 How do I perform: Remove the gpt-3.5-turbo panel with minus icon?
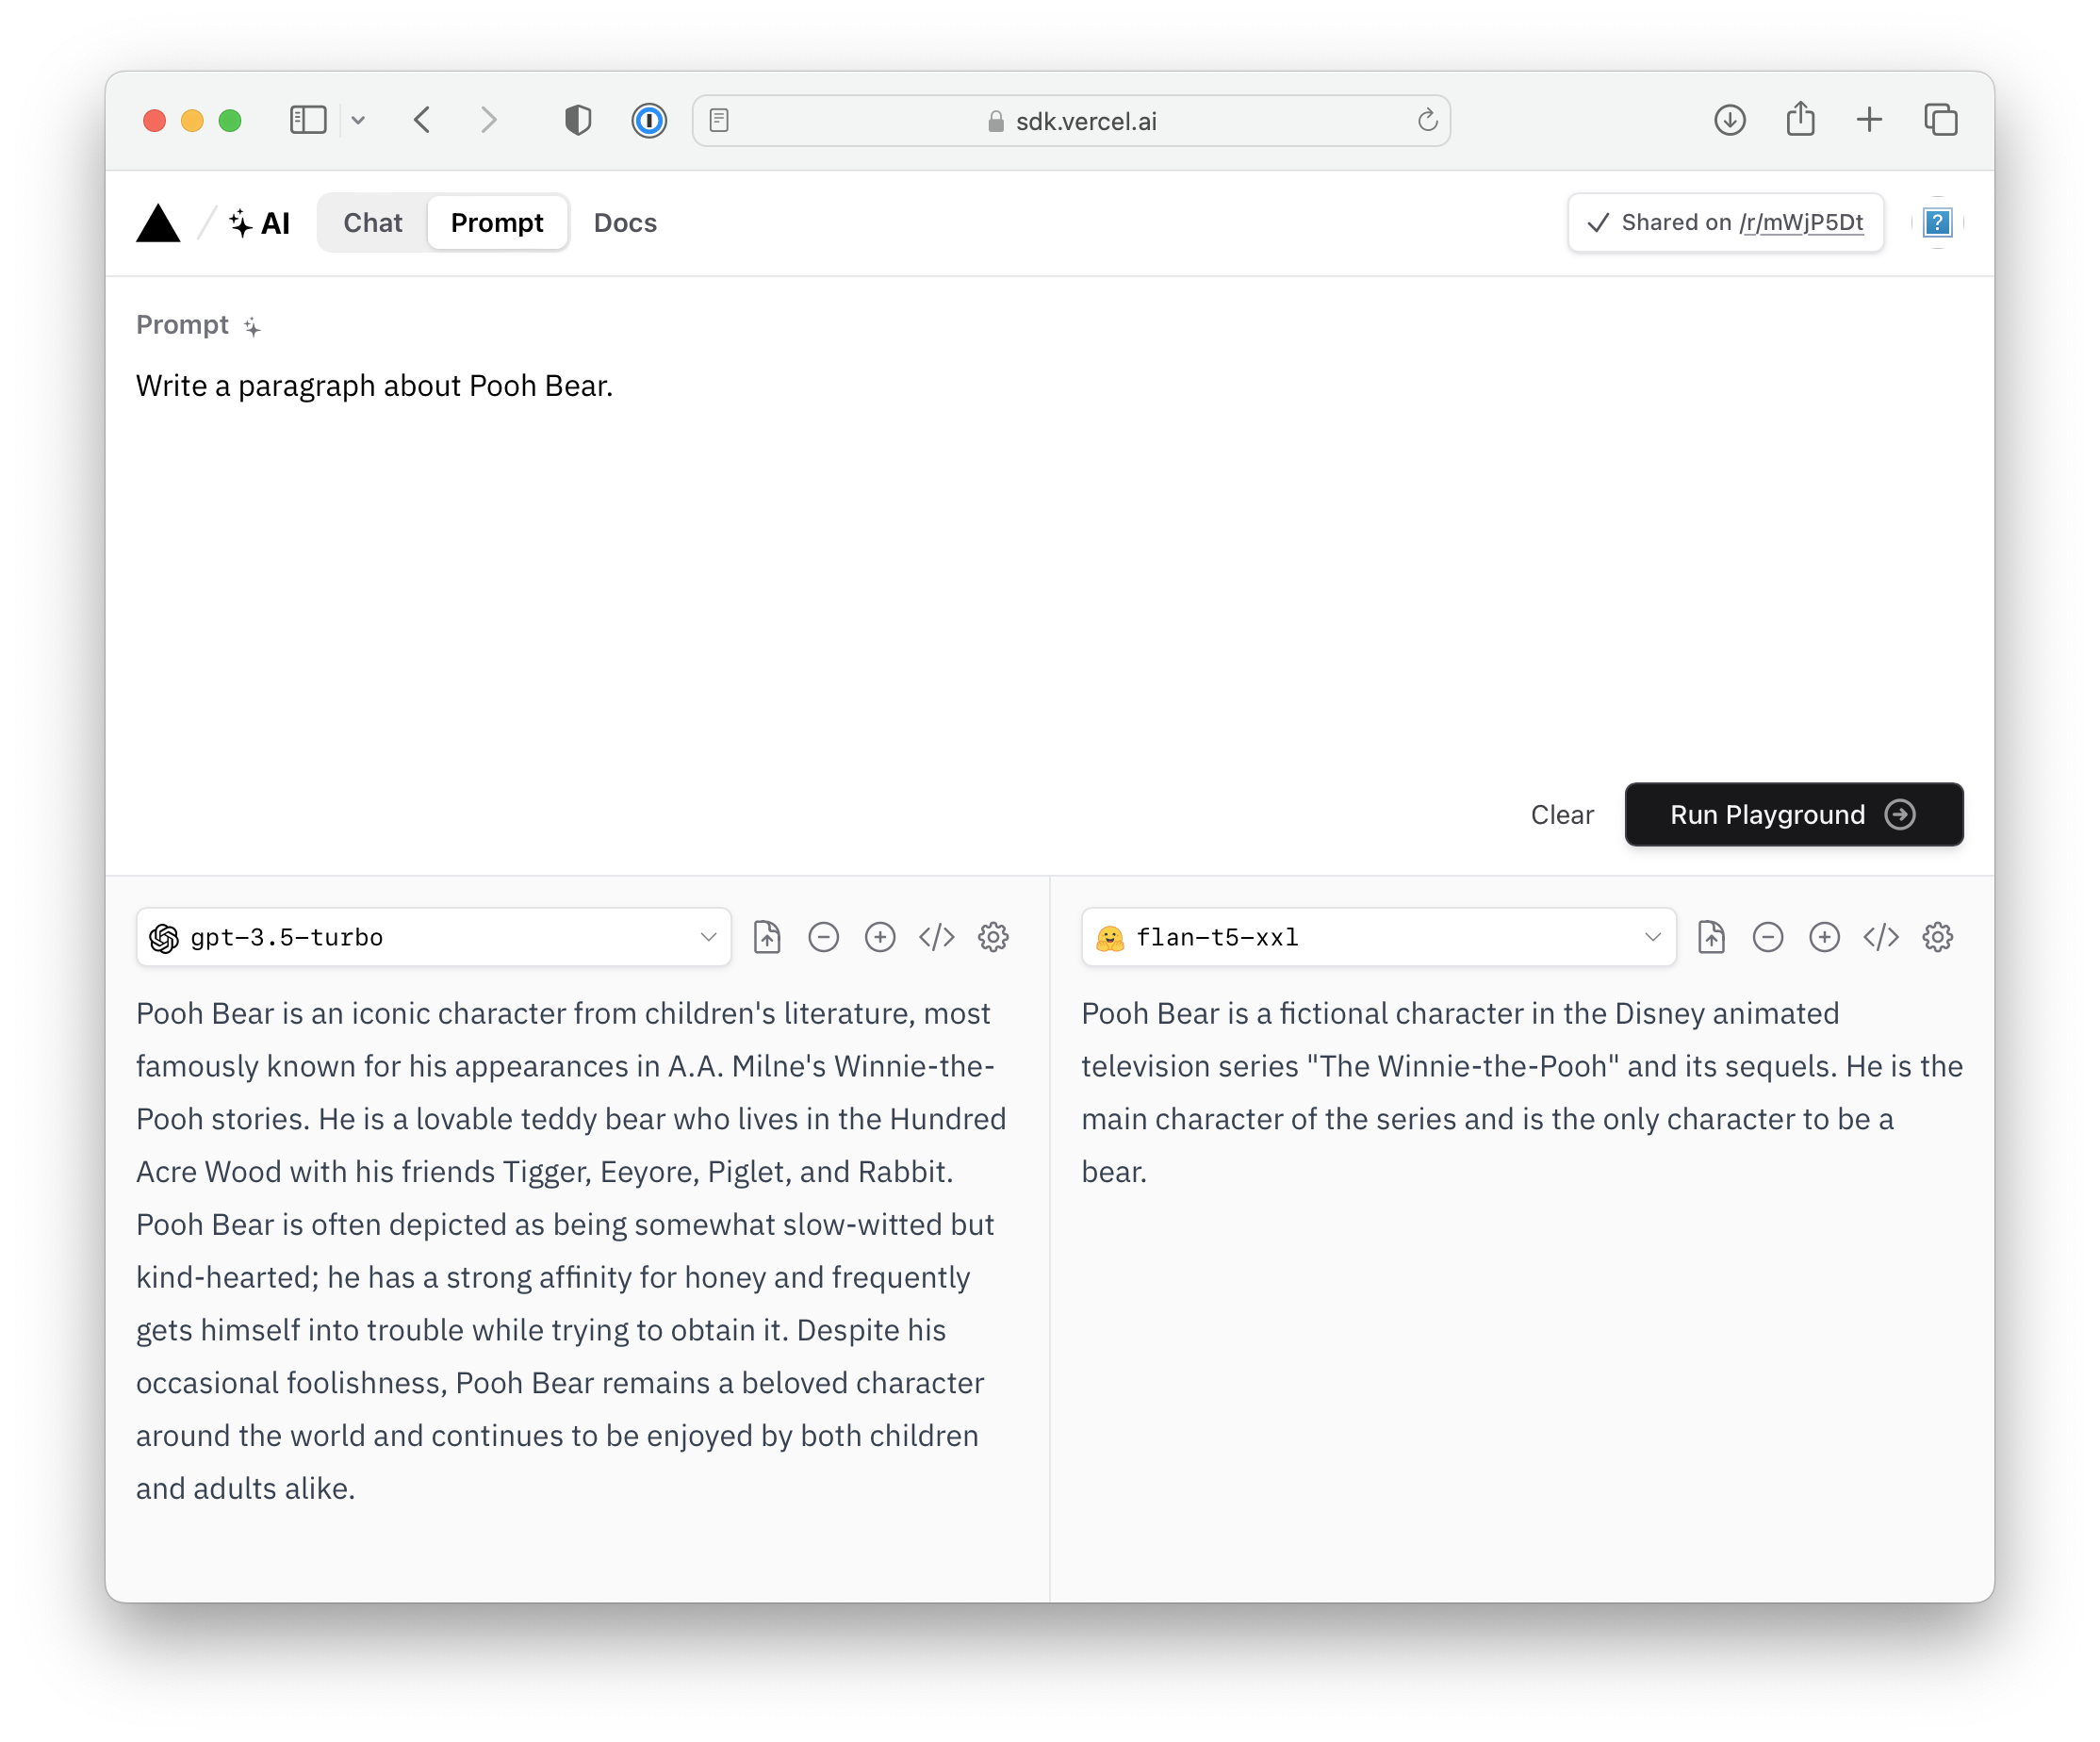click(823, 937)
